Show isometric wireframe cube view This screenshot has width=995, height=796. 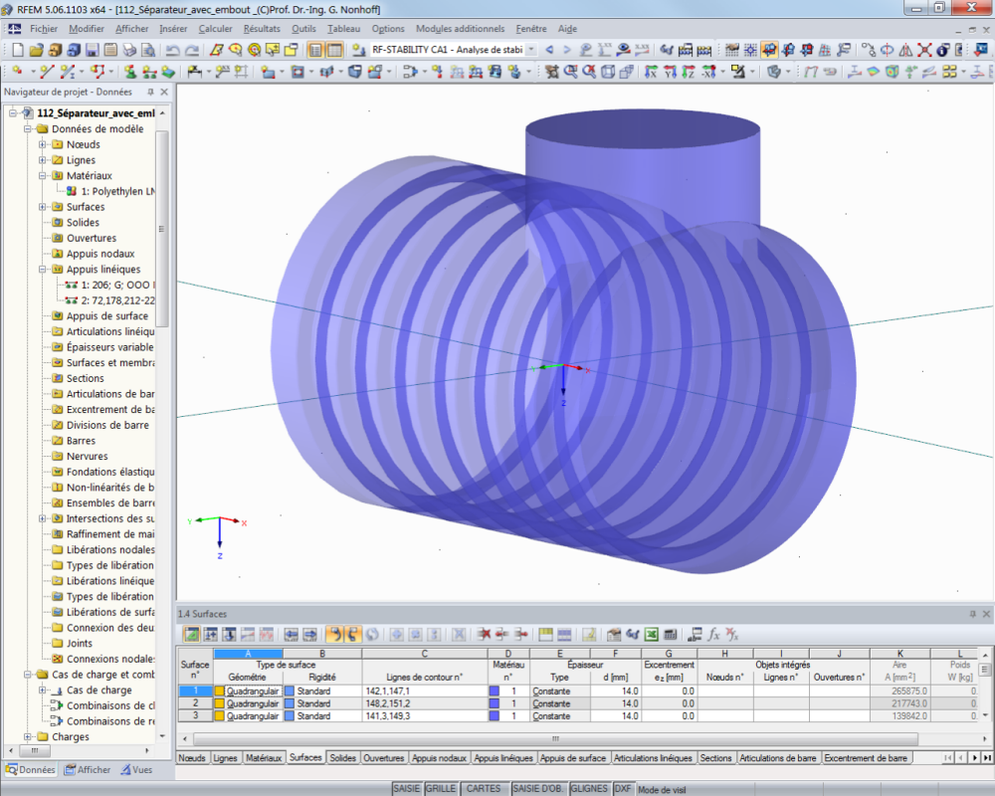click(x=607, y=72)
